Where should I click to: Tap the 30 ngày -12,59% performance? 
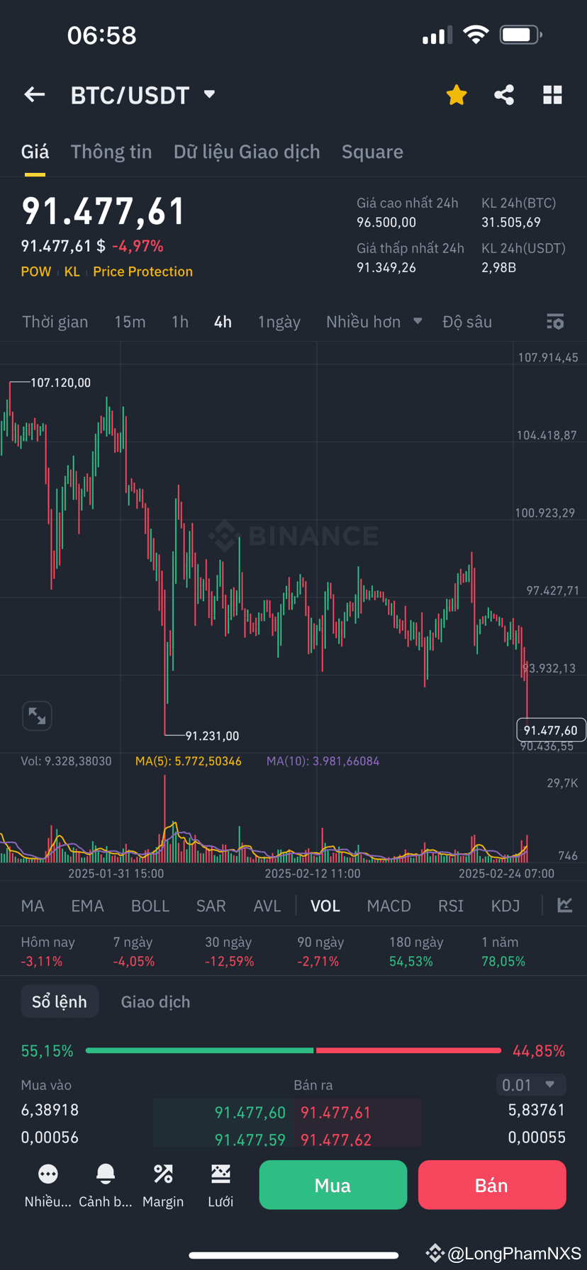pos(229,952)
